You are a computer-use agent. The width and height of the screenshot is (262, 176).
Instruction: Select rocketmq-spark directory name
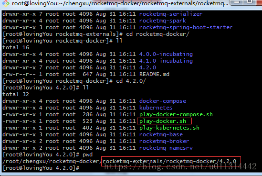pos(163,21)
